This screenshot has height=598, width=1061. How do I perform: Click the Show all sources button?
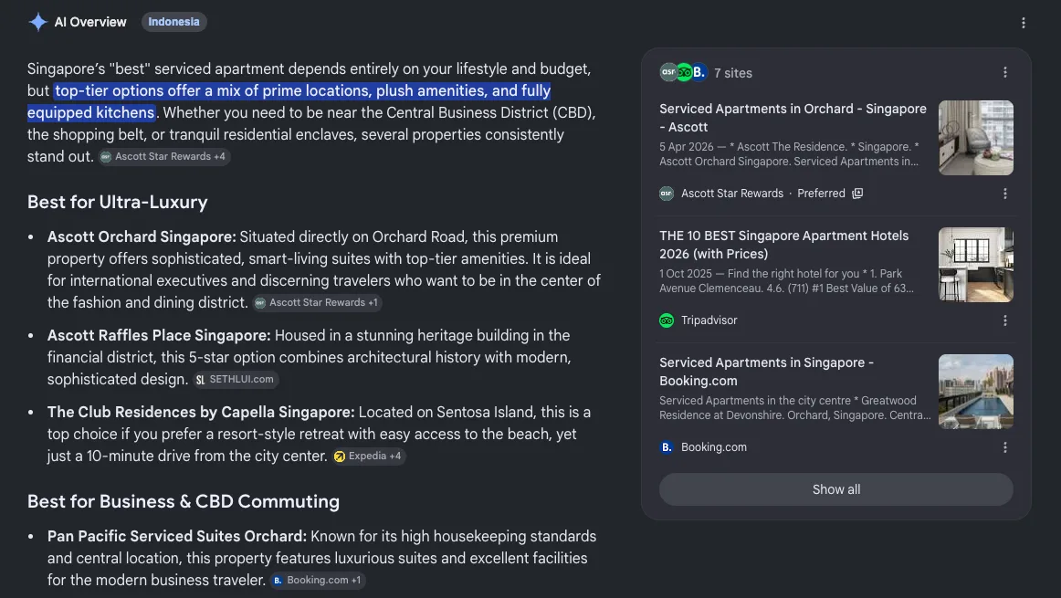(x=836, y=489)
